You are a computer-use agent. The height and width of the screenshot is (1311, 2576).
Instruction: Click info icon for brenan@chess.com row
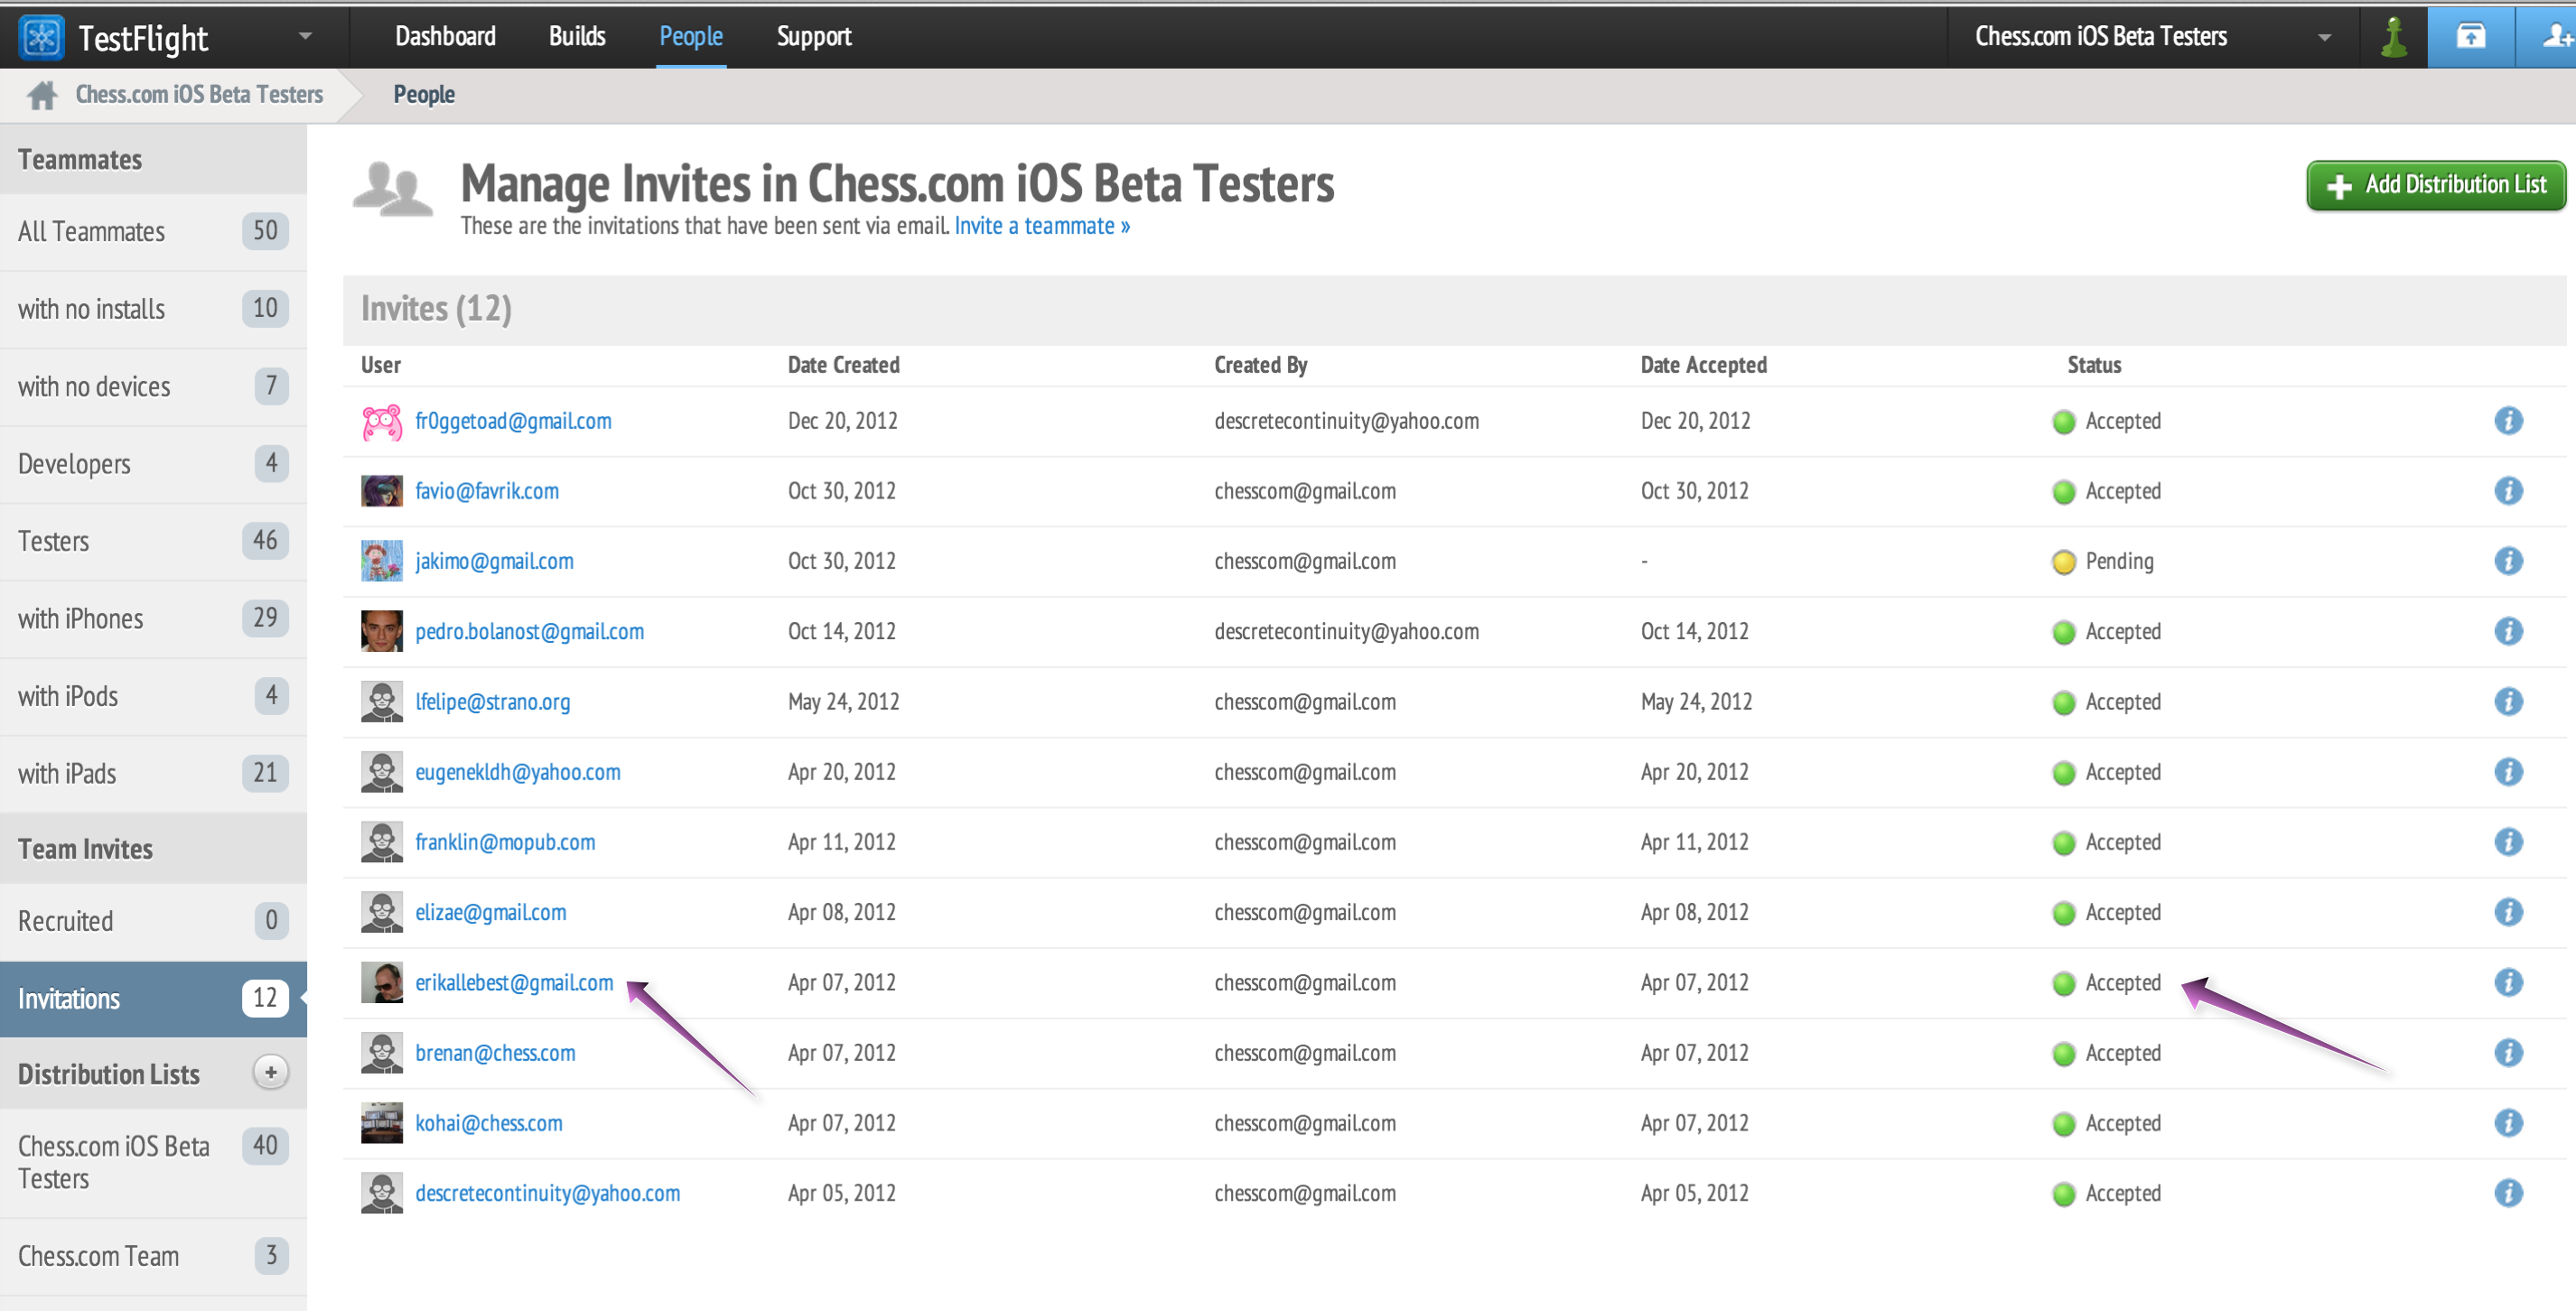pos(2508,1053)
